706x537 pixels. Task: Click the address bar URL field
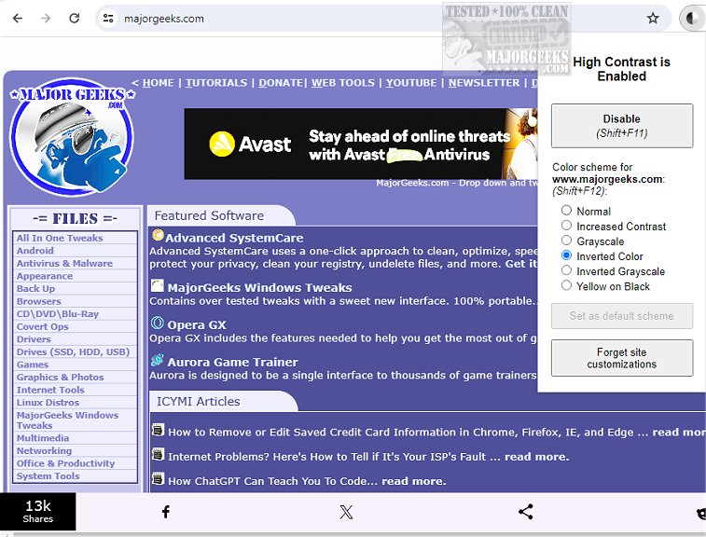click(373, 18)
